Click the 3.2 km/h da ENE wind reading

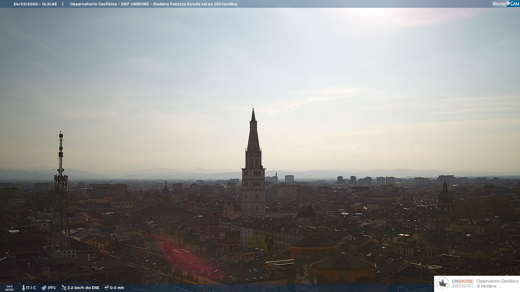point(83,288)
